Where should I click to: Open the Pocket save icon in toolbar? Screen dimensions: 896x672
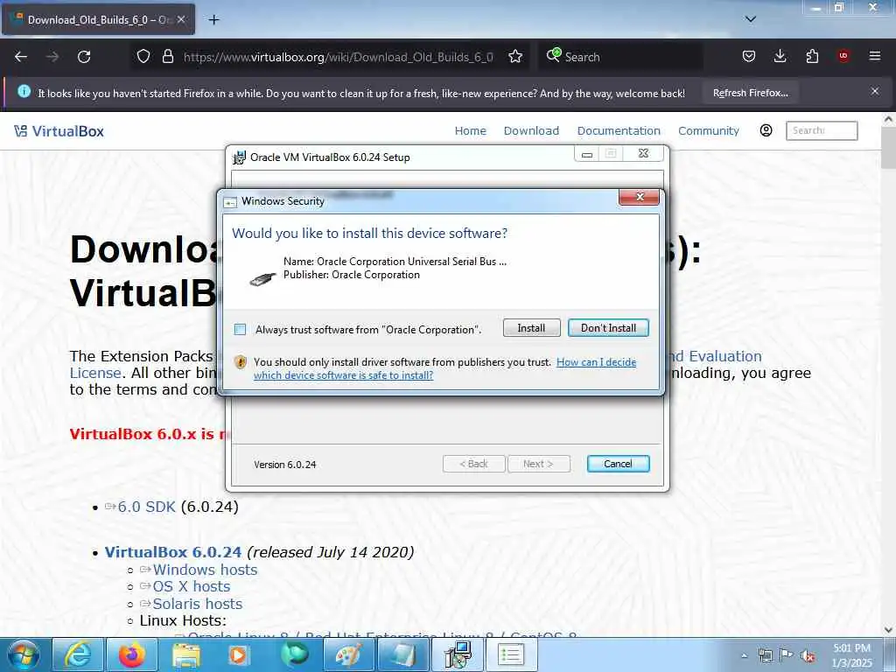[x=749, y=56]
